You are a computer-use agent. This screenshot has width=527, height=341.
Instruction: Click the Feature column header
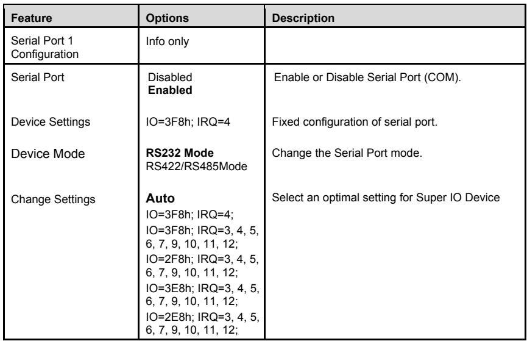click(31, 18)
